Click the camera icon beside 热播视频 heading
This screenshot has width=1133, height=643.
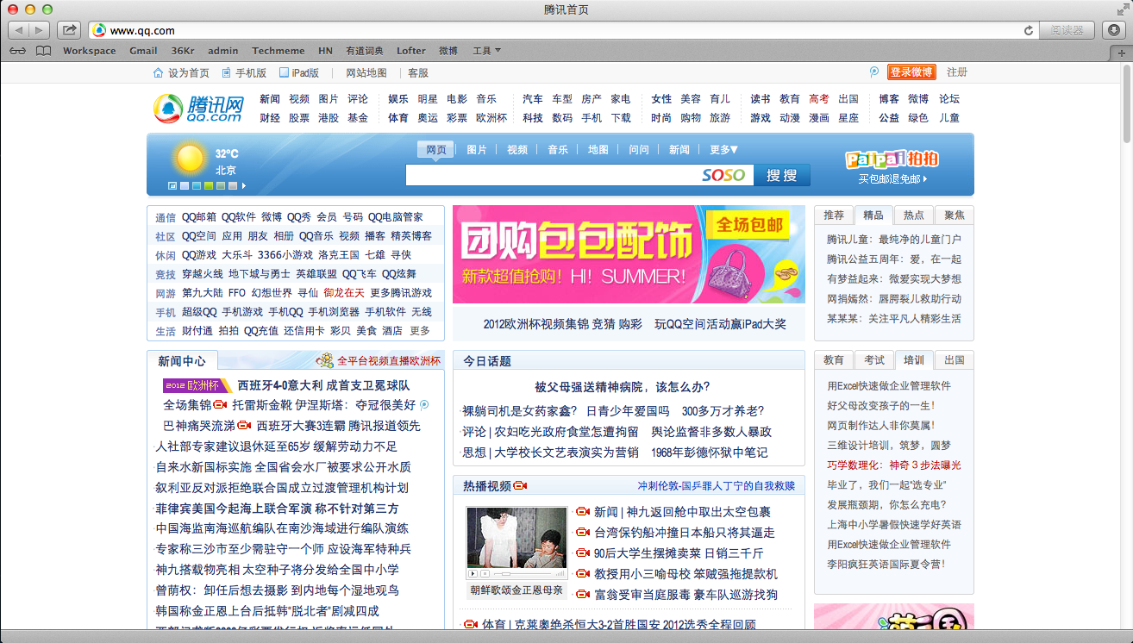(x=520, y=486)
